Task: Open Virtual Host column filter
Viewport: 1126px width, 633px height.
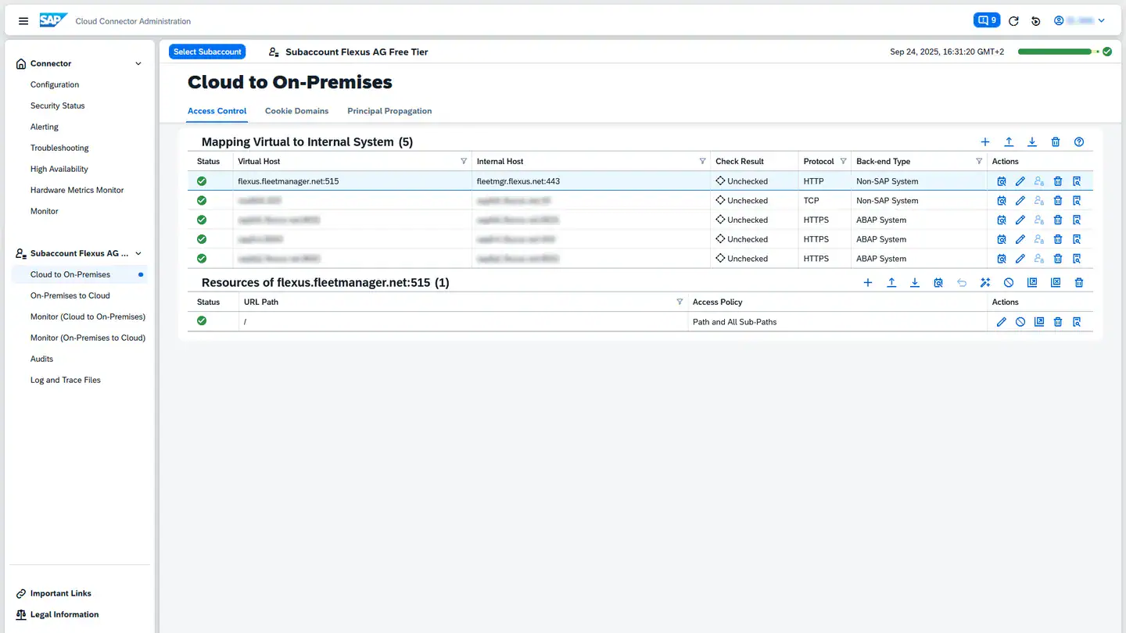Action: pos(464,162)
